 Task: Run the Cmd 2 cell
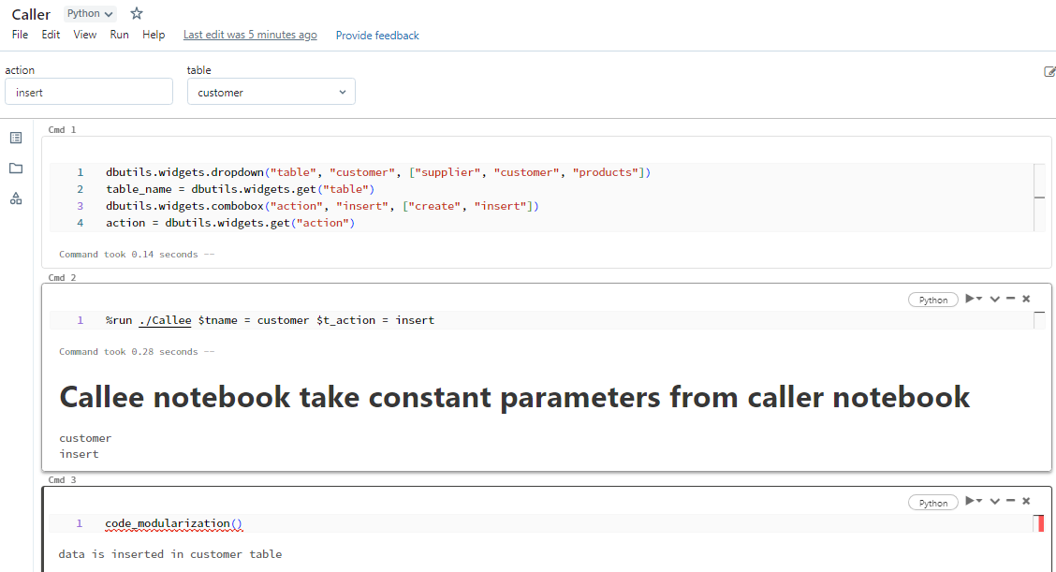tap(972, 298)
